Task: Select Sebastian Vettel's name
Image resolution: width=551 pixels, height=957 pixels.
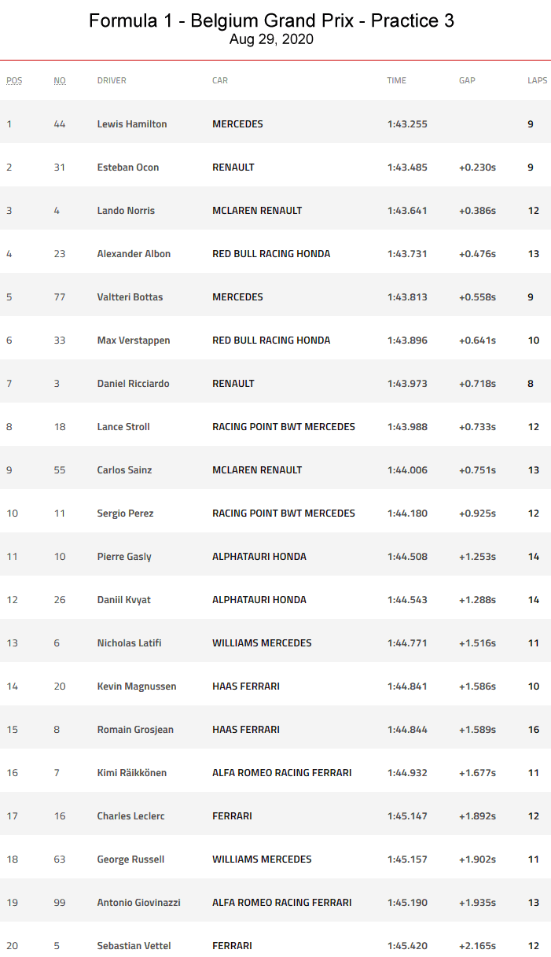Action: [134, 946]
